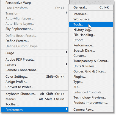The width and height of the screenshot is (116, 115).
Task: Select Transparency & Gamut... item
Action: click(x=91, y=61)
